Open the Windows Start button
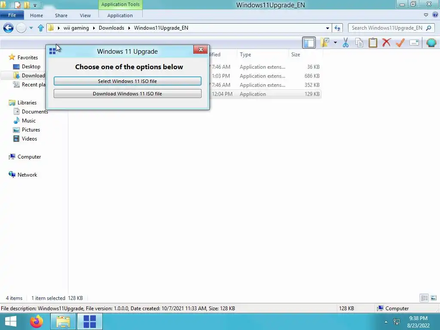The image size is (440, 330). coord(11,321)
